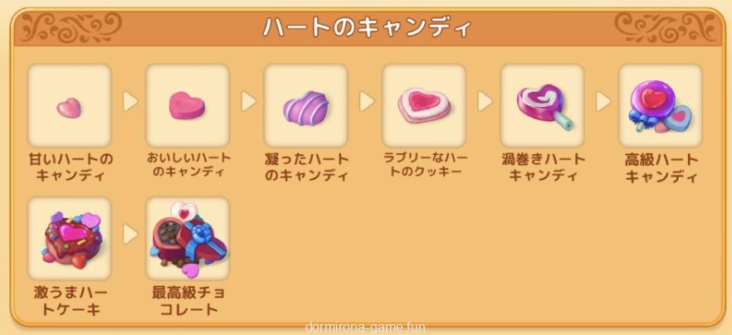
Task: Click the おいしいハートのキャンディ pink heart icon
Action: [188, 105]
